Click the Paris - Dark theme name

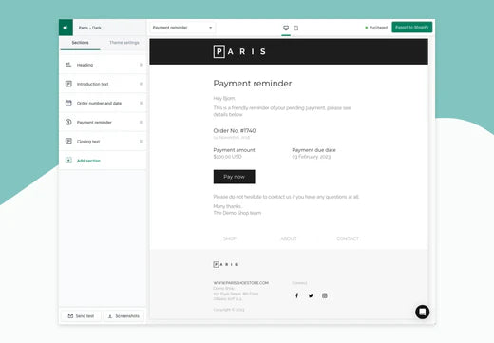pos(90,28)
